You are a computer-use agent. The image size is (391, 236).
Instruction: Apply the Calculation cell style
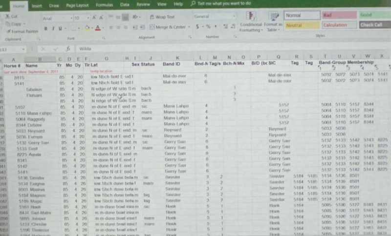339,25
